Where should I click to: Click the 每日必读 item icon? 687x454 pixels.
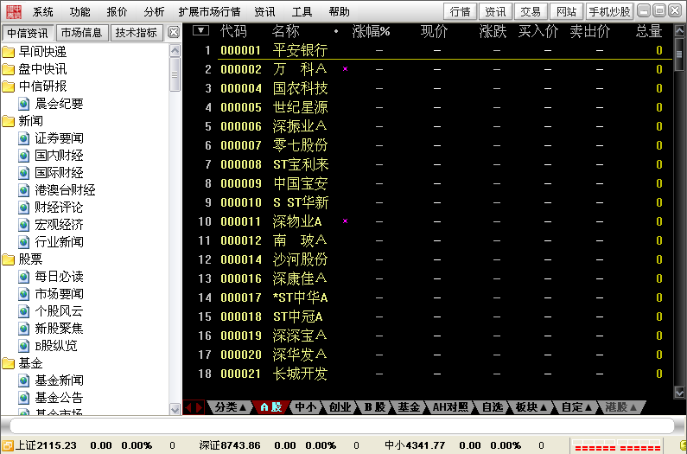click(24, 277)
